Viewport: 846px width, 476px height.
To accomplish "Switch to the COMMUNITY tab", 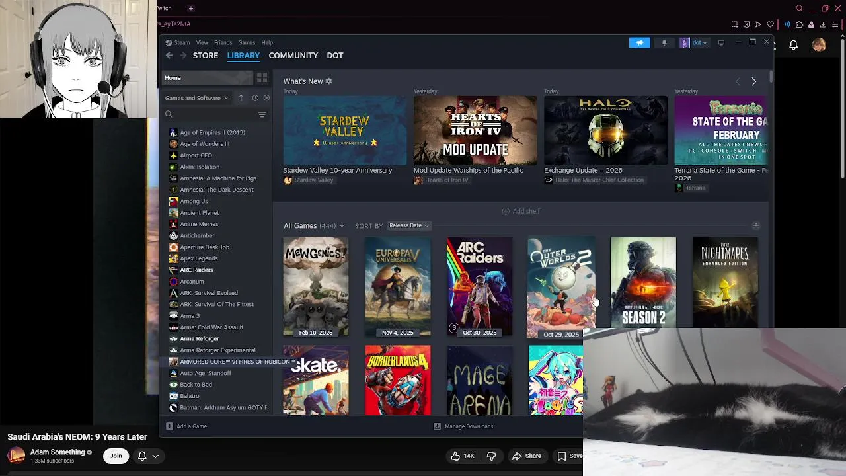I will coord(293,56).
